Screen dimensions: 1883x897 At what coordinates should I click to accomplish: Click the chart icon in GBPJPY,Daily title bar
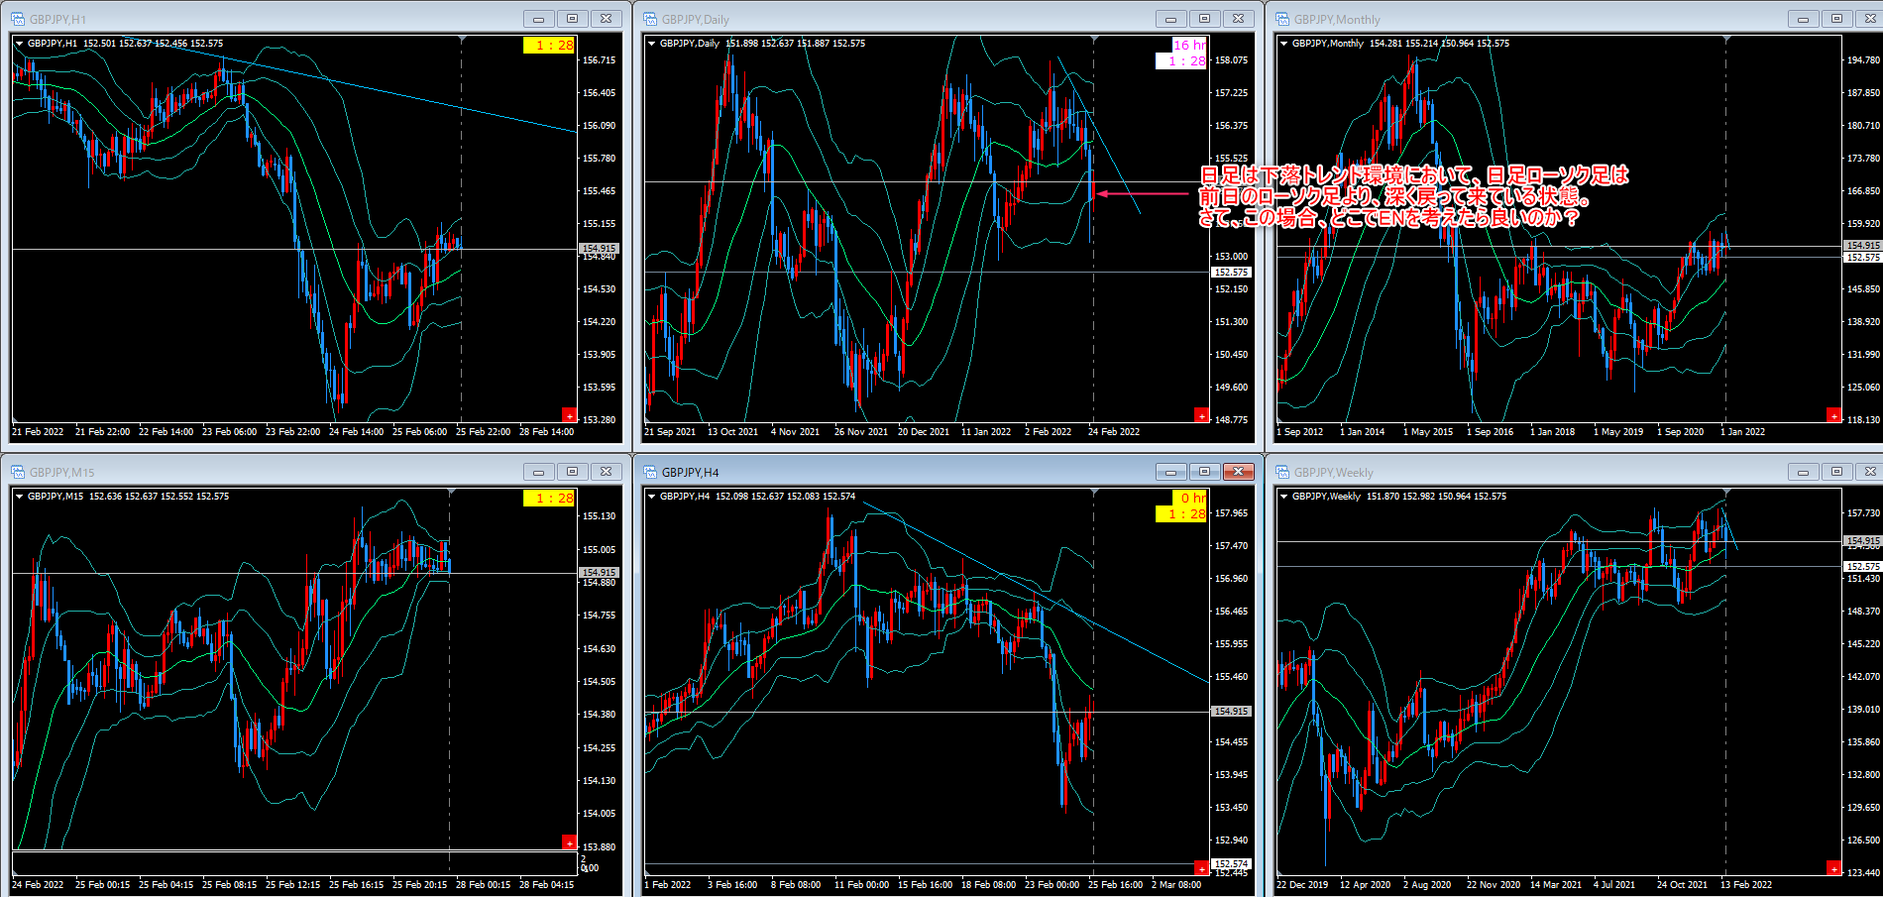click(650, 19)
